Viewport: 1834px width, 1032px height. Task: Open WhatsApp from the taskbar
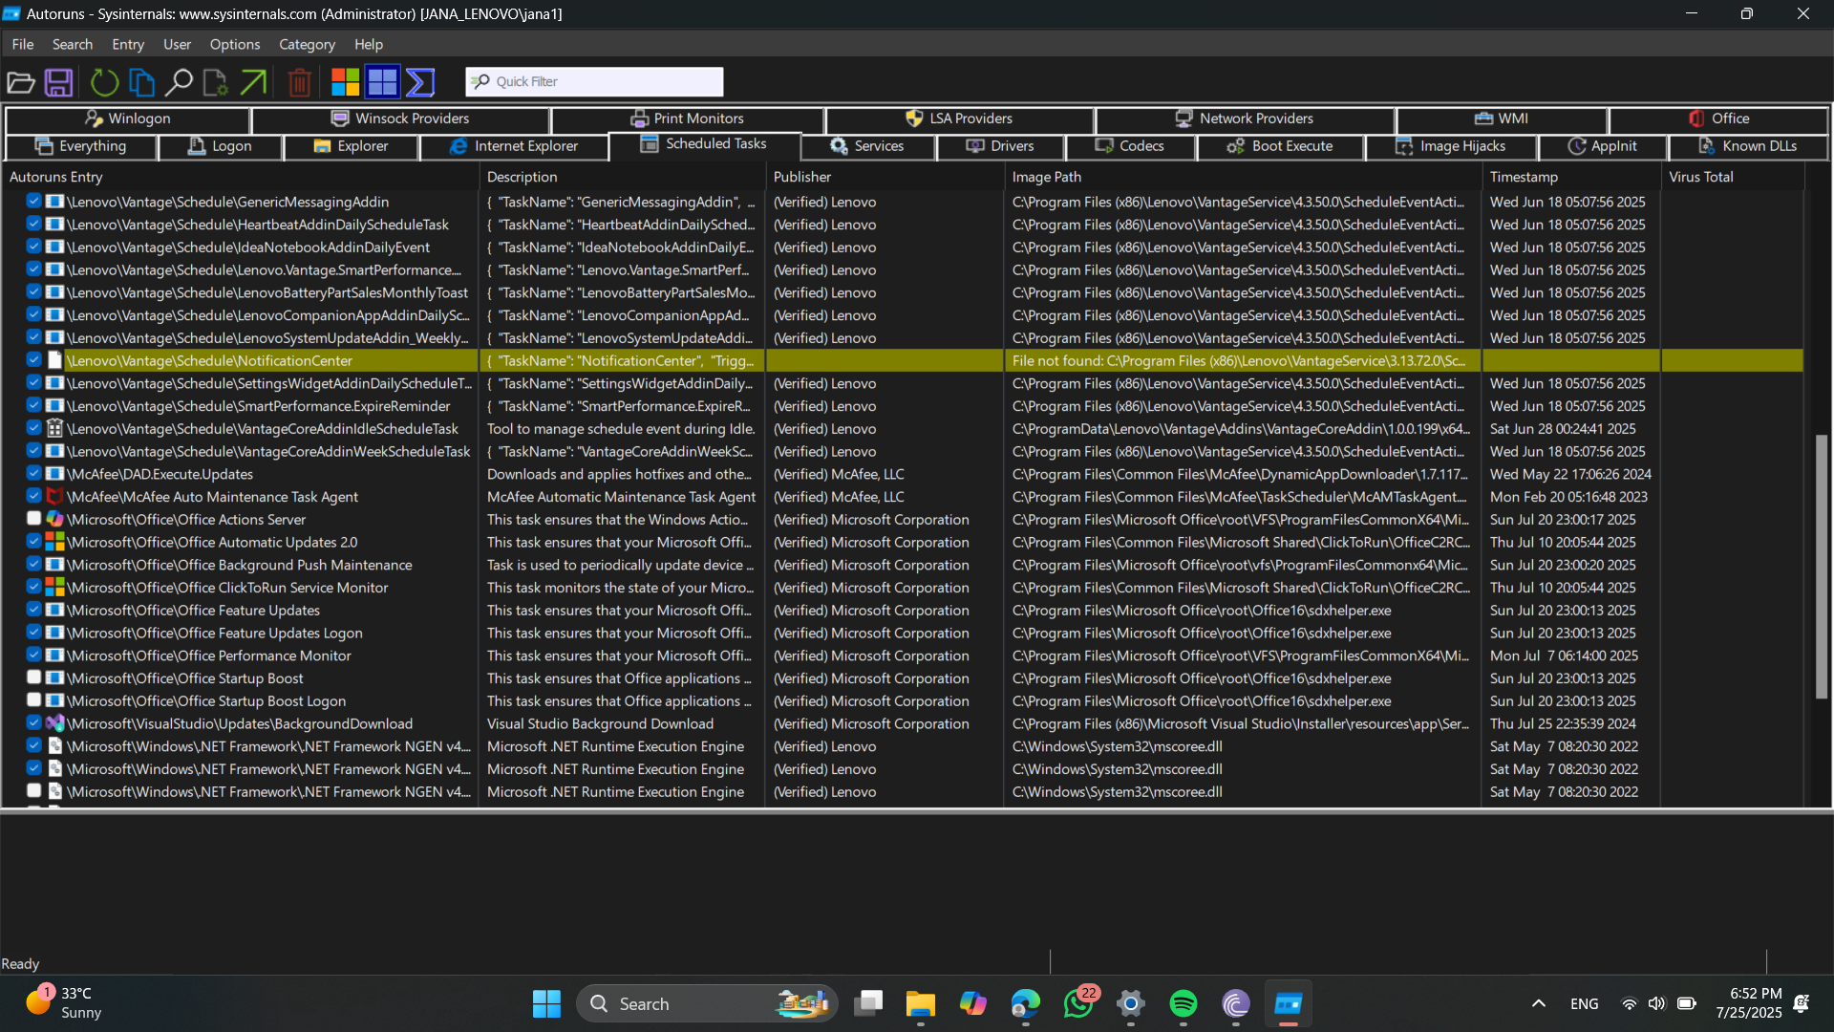click(x=1078, y=1003)
